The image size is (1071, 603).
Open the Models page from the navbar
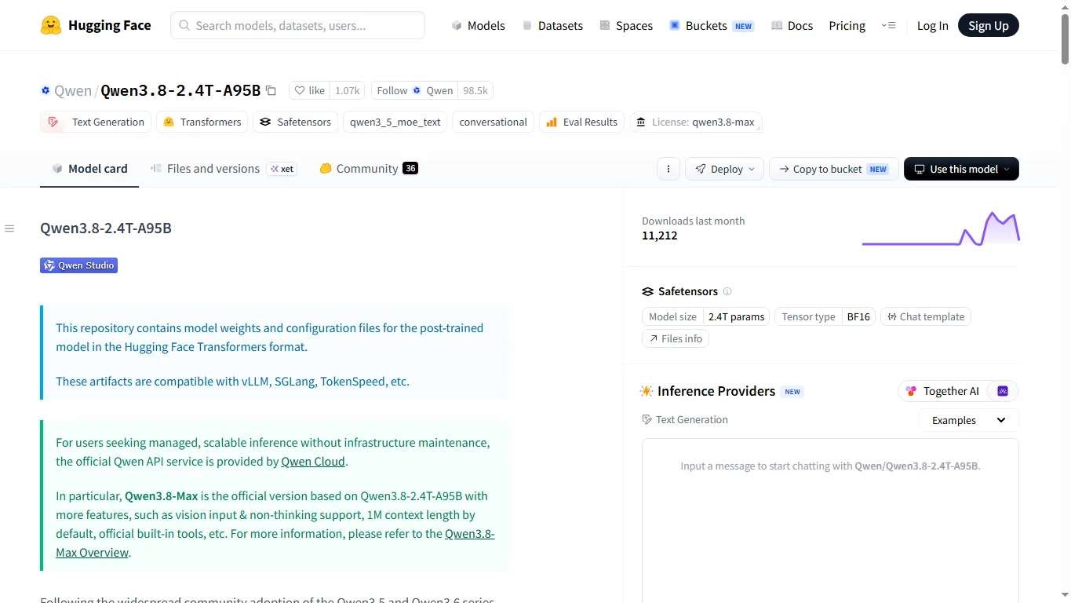tap(478, 25)
